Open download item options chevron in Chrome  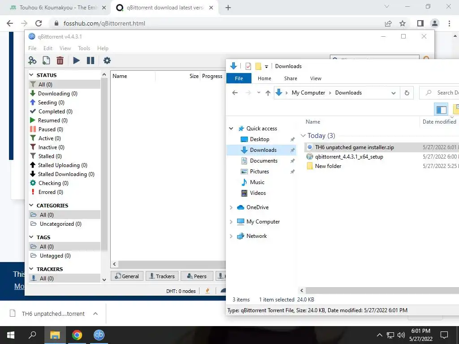[95, 314]
